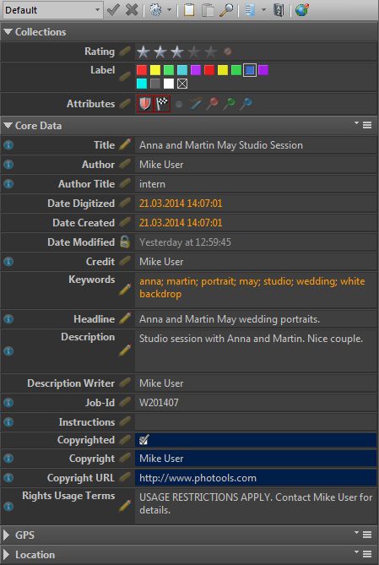Discard changes with the X icon
This screenshot has height=565, width=379.
tap(132, 10)
